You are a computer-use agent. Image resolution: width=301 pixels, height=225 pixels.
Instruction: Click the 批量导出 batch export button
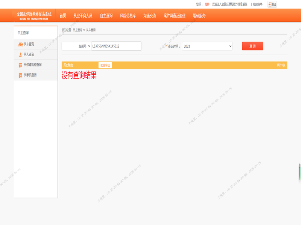[105, 65]
